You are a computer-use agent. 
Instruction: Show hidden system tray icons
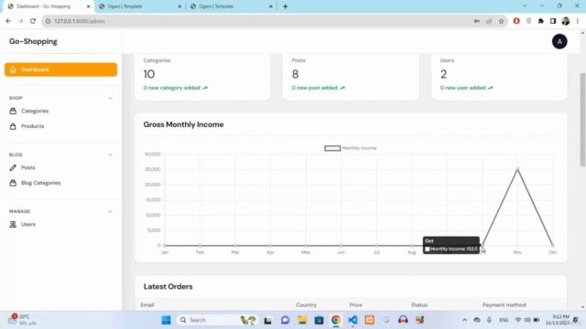point(464,320)
